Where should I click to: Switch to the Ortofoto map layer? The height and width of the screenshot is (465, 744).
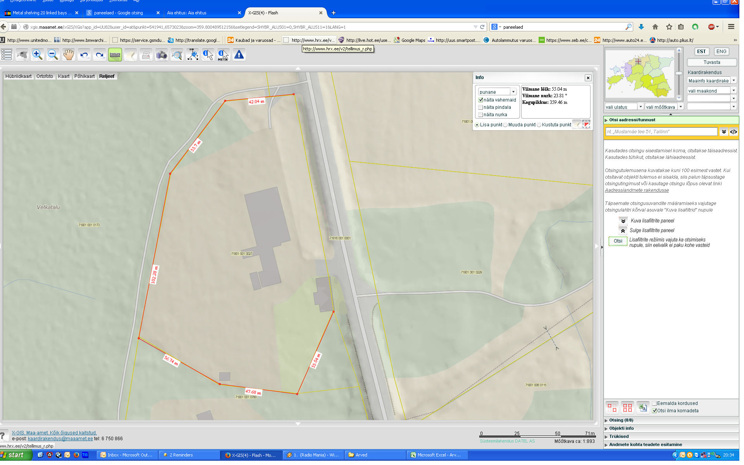[45, 76]
